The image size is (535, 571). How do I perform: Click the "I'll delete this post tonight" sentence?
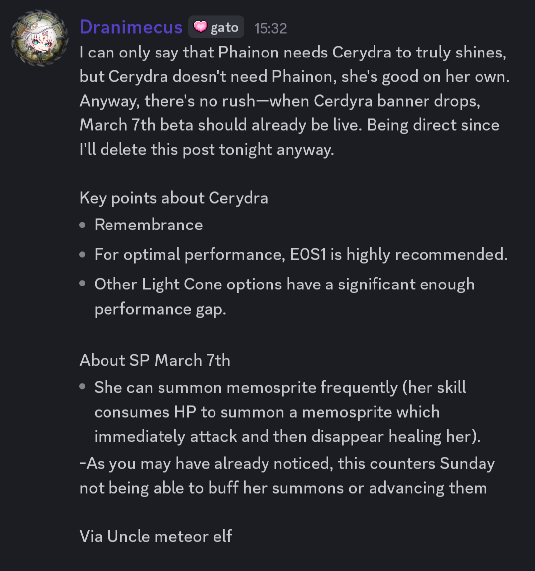click(207, 150)
